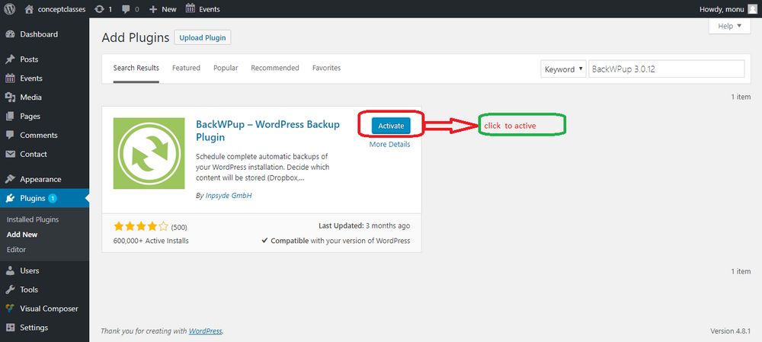762x342 pixels.
Task: Click the plugin star rating
Action: click(x=141, y=226)
